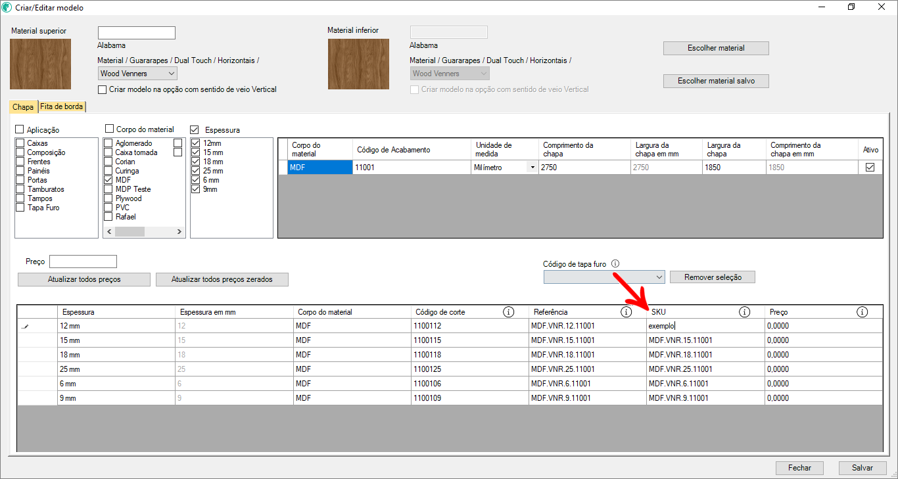Viewport: 898px width, 479px height.
Task: Click the pencil edit indicator on 12 mm row
Action: pyautogui.click(x=26, y=326)
